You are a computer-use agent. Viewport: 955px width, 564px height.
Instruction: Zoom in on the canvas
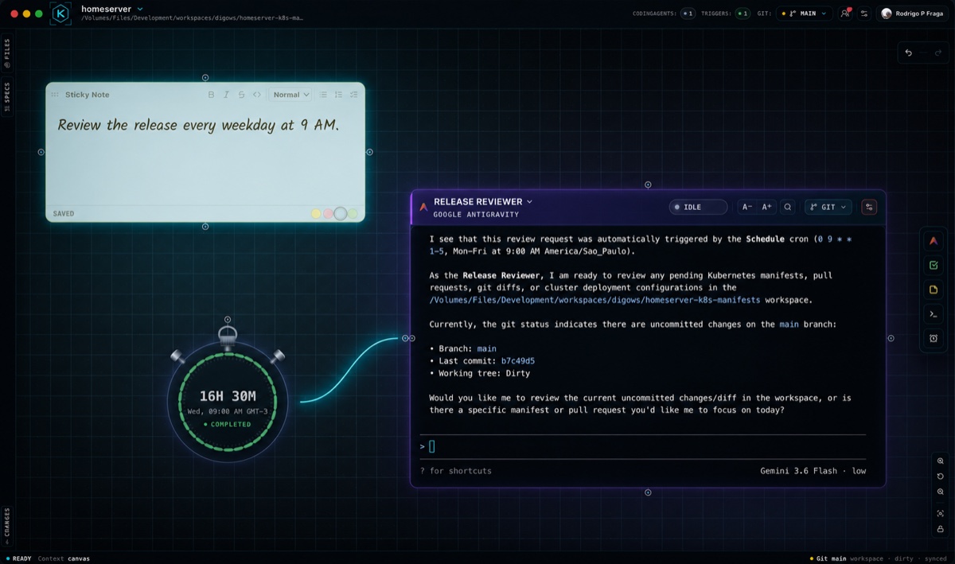point(941,461)
